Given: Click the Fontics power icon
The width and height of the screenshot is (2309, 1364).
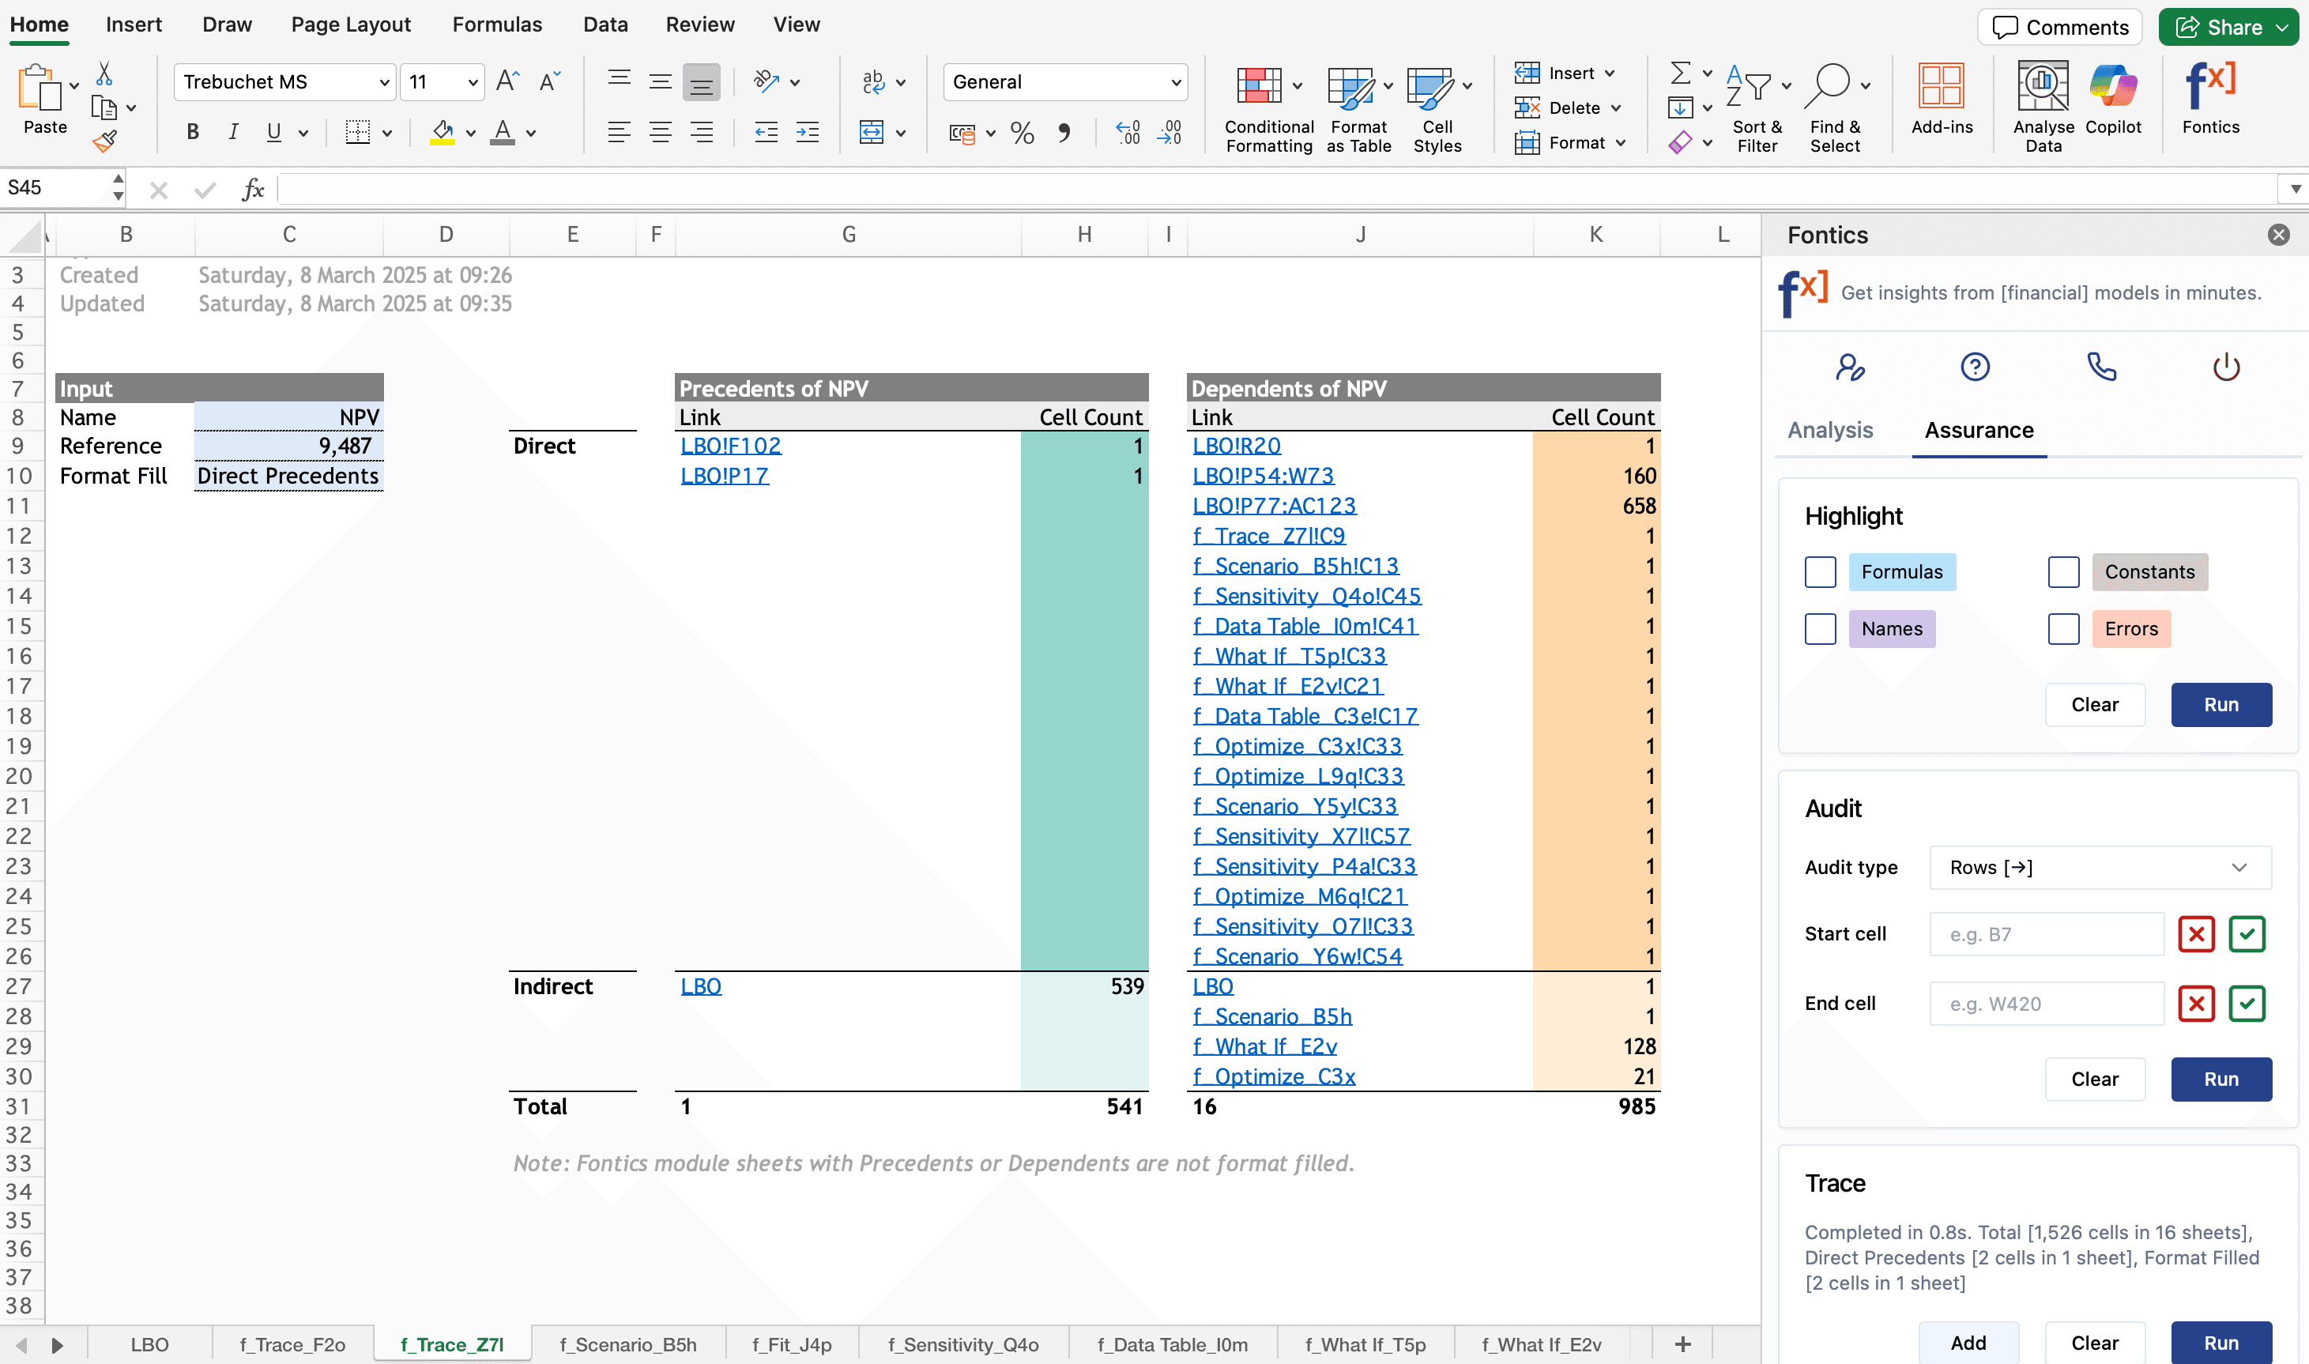Looking at the screenshot, I should coord(2225,367).
